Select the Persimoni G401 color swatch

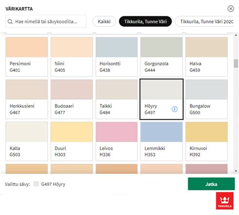tap(27, 57)
